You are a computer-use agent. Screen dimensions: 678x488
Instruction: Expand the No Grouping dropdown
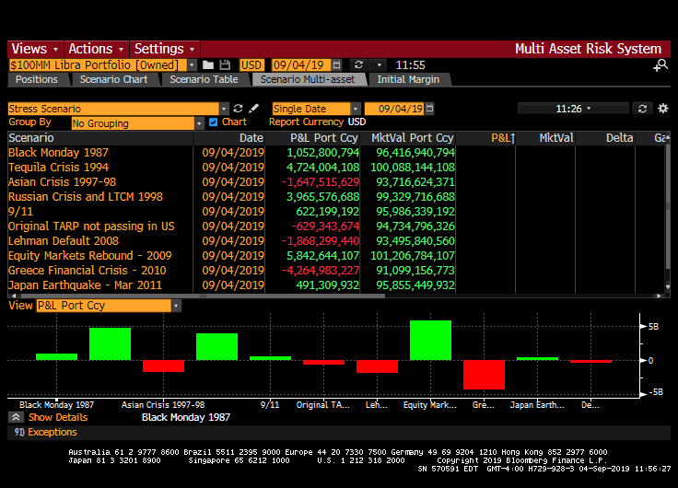click(x=199, y=123)
